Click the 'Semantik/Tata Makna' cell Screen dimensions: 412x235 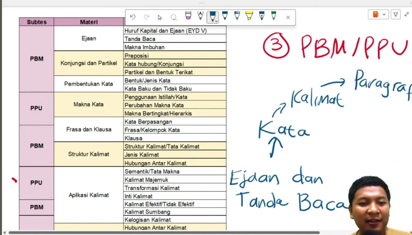coord(175,171)
